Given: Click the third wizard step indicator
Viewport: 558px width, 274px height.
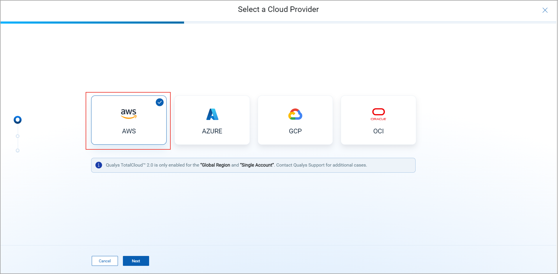Looking at the screenshot, I should point(18,151).
